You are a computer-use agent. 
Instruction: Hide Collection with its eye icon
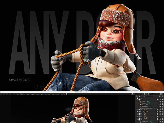tap(161, 100)
